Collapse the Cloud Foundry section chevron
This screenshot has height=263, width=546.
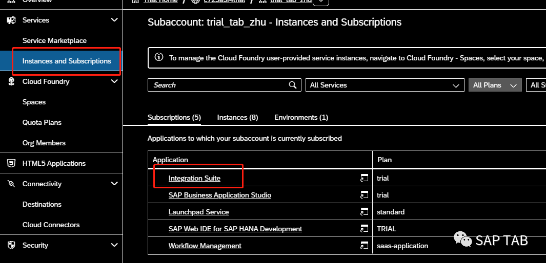tap(114, 81)
